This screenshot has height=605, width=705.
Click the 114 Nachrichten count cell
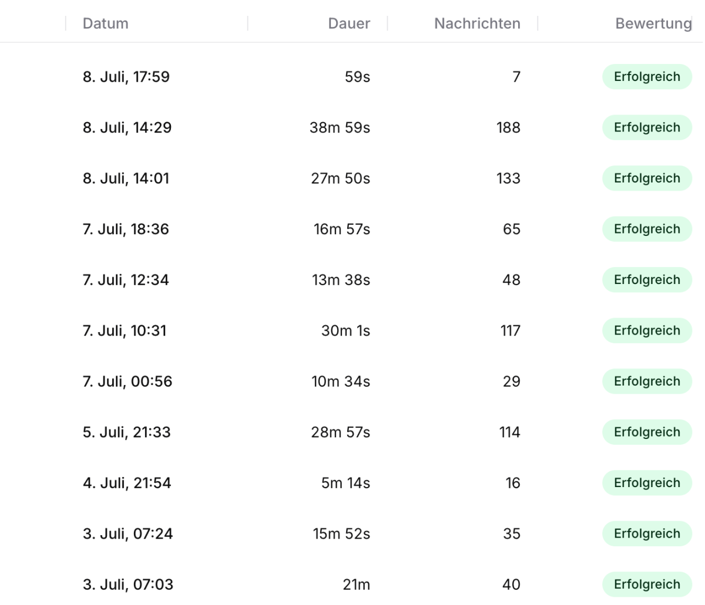[509, 432]
